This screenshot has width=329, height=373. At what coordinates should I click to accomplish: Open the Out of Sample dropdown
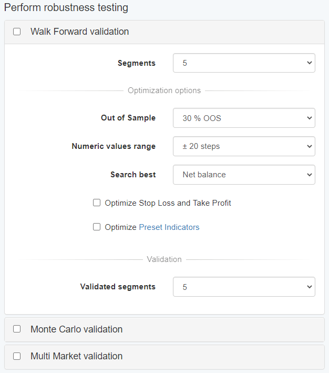click(x=244, y=118)
